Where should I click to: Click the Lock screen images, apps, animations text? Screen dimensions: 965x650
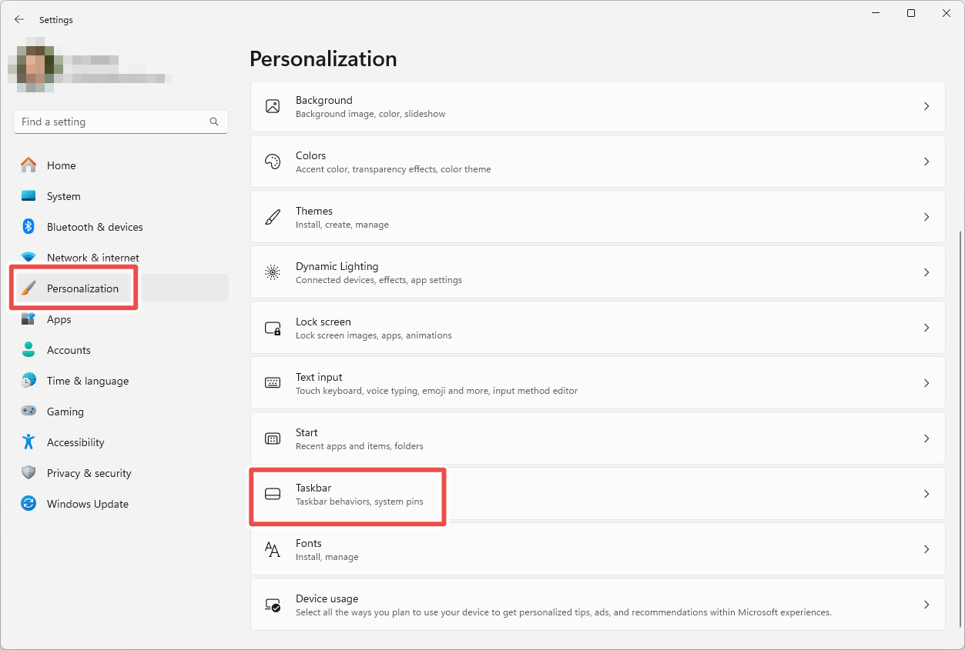point(374,335)
